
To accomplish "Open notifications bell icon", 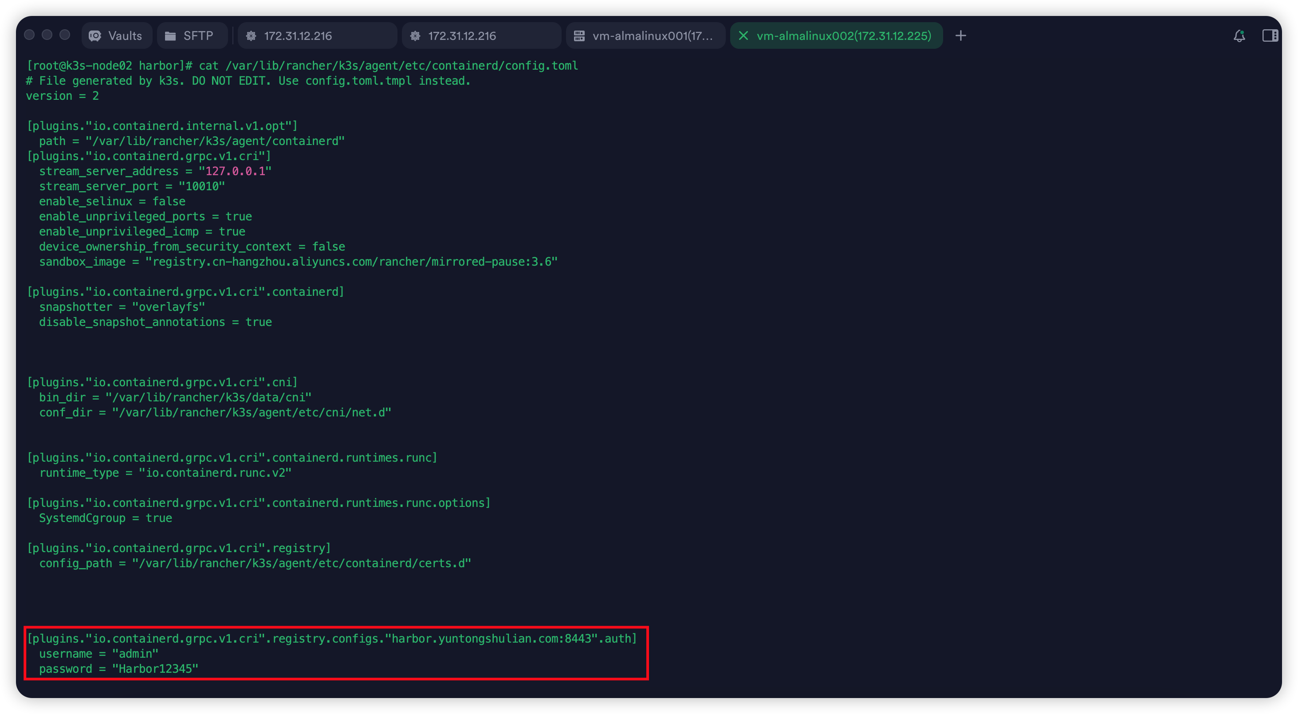I will coord(1239,36).
